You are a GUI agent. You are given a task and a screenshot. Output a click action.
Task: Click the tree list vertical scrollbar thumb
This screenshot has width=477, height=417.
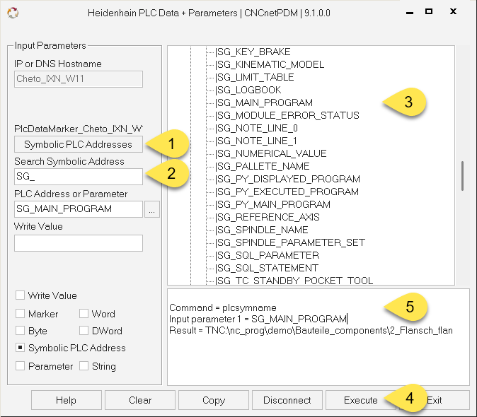(x=462, y=176)
